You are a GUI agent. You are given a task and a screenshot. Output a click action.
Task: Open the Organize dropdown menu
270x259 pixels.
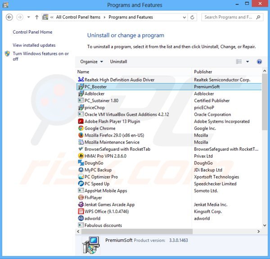click(x=91, y=62)
